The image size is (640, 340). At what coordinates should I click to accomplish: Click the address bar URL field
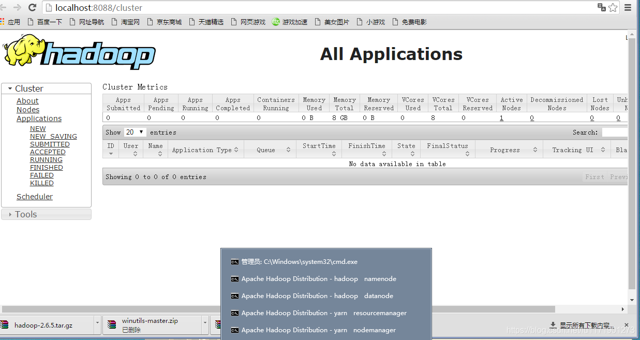pyautogui.click(x=310, y=8)
